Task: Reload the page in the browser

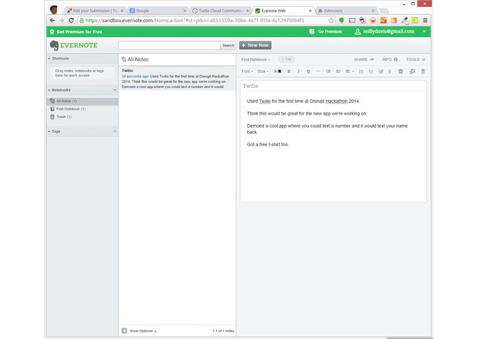Action: (x=71, y=21)
